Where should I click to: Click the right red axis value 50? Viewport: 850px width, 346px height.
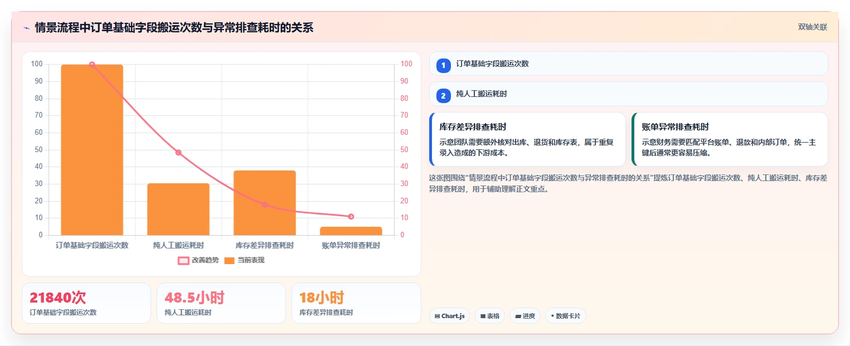(x=405, y=150)
